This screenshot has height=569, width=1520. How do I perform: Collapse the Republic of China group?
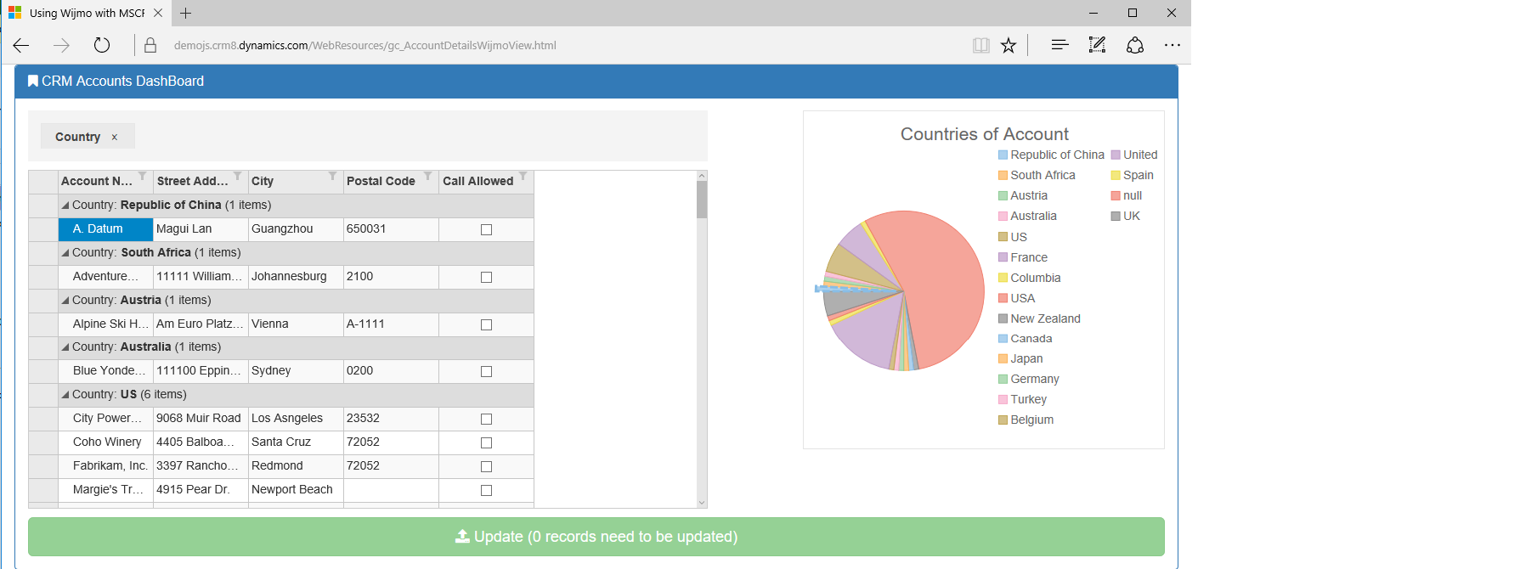pyautogui.click(x=65, y=206)
